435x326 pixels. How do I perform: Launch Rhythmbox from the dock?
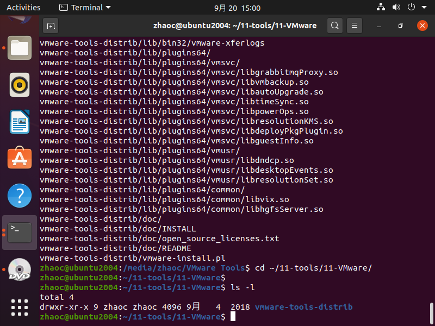coord(20,85)
